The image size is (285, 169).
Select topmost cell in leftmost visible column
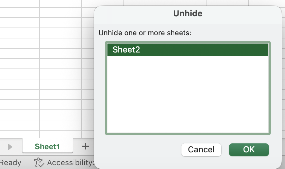pyautogui.click(x=19, y=3)
